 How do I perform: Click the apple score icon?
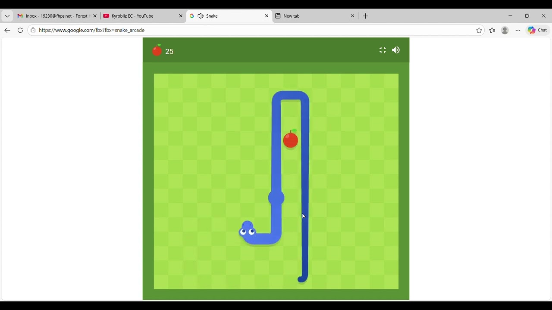[157, 51]
